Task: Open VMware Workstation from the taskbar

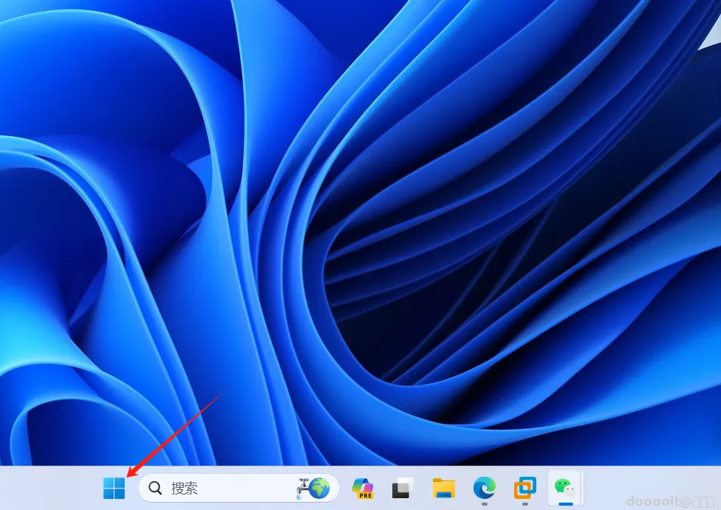Action: (525, 488)
